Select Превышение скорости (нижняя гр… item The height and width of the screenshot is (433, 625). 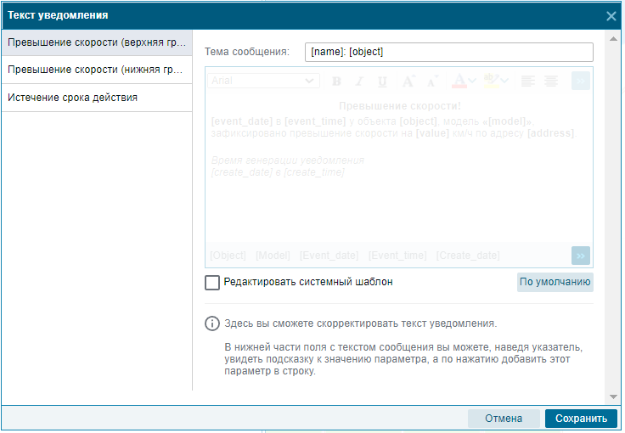(97, 70)
